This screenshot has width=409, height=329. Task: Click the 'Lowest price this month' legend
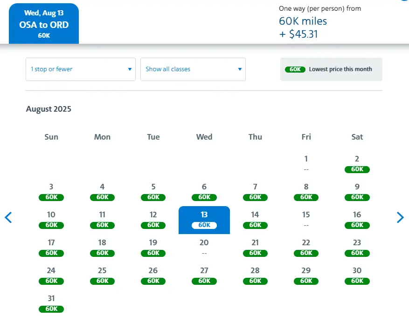coord(331,69)
